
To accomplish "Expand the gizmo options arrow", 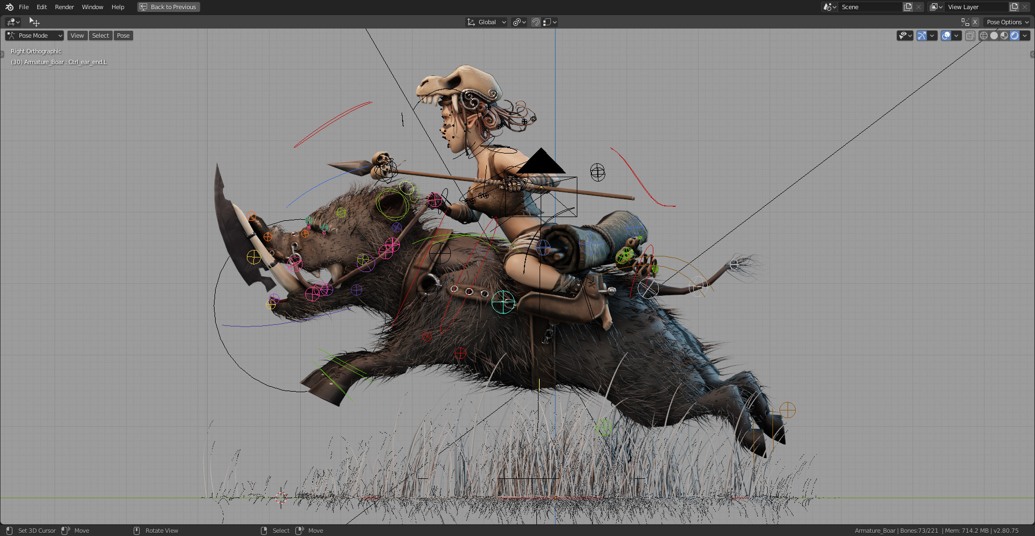I will point(932,36).
